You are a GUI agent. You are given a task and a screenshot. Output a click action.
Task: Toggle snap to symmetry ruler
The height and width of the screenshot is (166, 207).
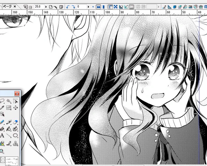pos(201,7)
